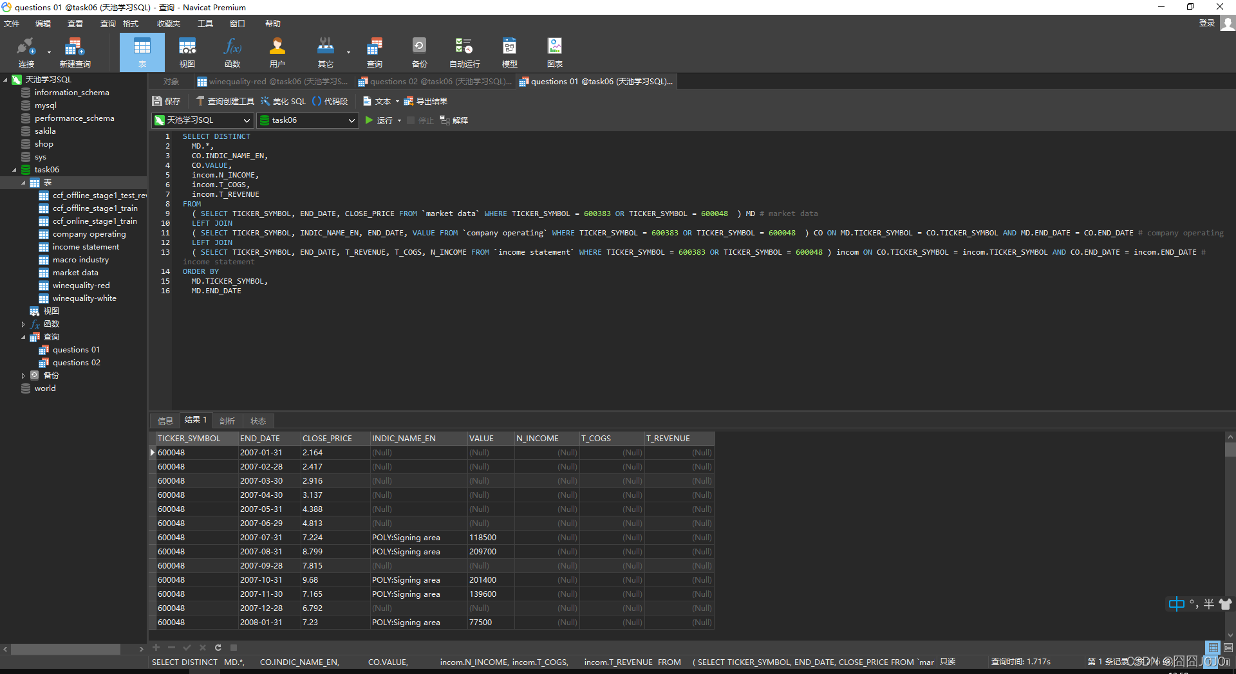Open the 工具 menu
1236x674 pixels.
pos(205,24)
